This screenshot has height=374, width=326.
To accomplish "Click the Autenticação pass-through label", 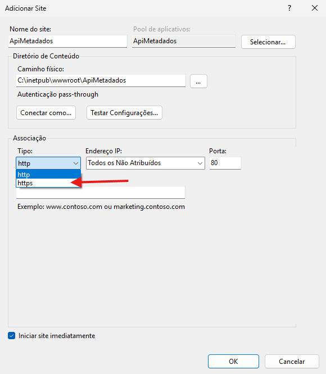I will (58, 94).
